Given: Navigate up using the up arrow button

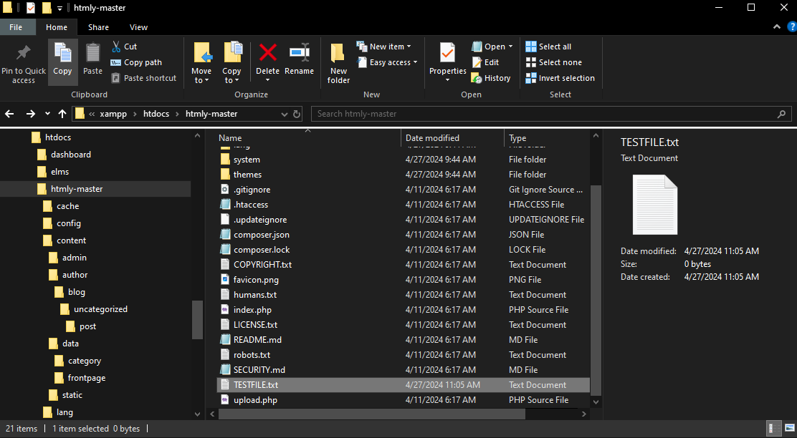Looking at the screenshot, I should [62, 113].
